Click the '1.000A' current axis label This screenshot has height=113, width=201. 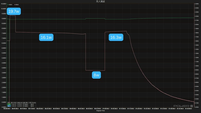[x=197, y=66]
